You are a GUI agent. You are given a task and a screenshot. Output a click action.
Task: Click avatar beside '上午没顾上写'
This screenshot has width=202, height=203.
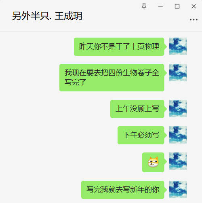click(x=178, y=108)
